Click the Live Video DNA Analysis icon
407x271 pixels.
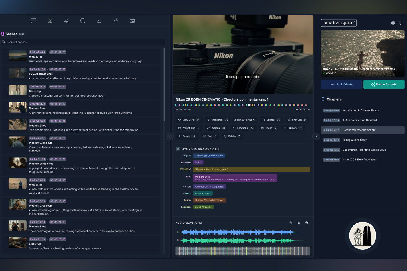click(x=178, y=149)
